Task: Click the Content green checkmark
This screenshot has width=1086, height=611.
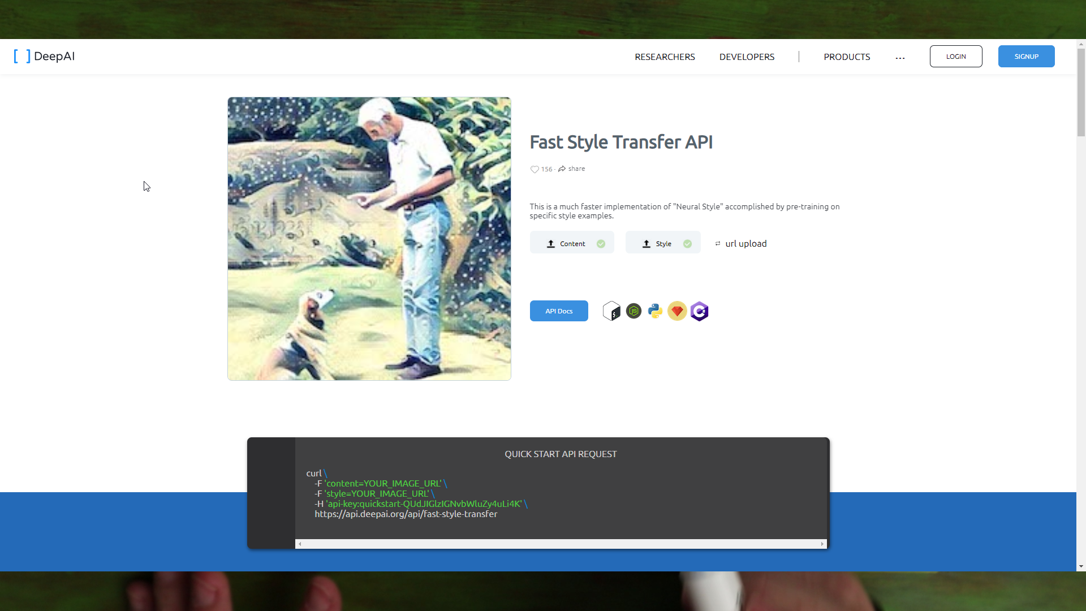Action: pyautogui.click(x=601, y=244)
